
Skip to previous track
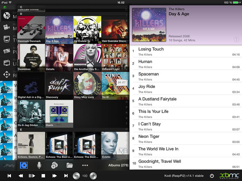pos(9,176)
